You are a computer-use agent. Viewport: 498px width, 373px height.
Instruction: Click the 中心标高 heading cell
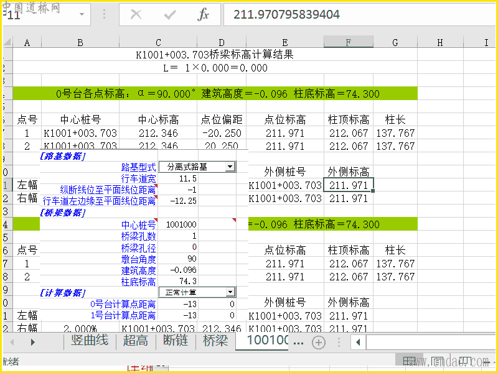[x=158, y=119]
